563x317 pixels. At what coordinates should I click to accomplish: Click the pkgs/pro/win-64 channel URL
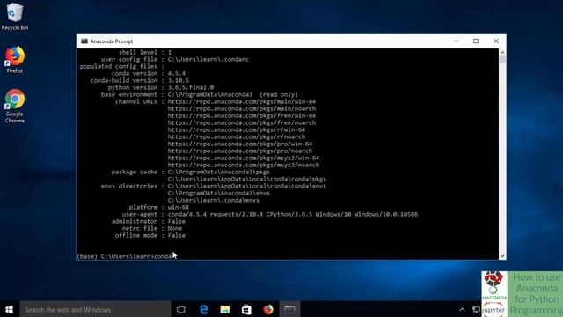point(240,144)
